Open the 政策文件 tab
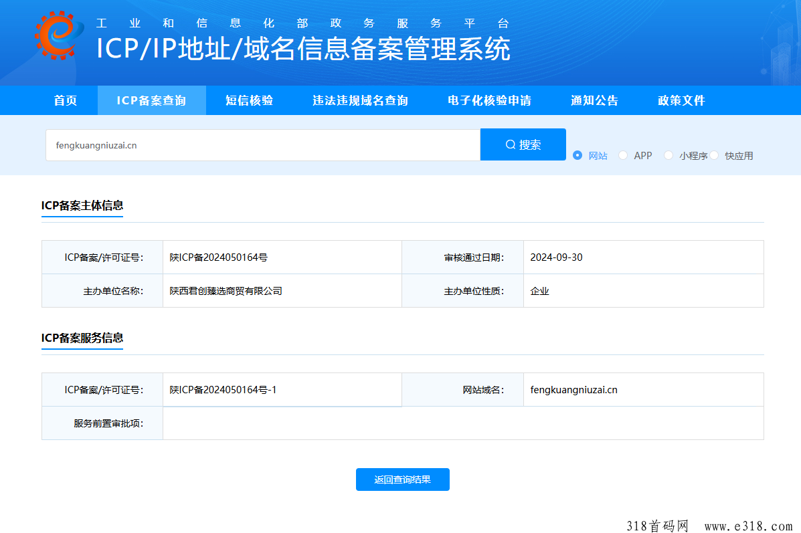The width and height of the screenshot is (801, 533). pos(681,100)
